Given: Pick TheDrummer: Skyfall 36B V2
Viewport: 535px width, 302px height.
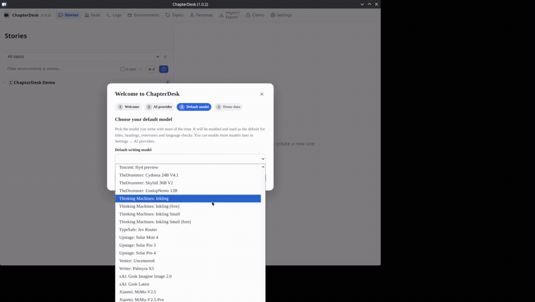Looking at the screenshot, I should pyautogui.click(x=188, y=183).
